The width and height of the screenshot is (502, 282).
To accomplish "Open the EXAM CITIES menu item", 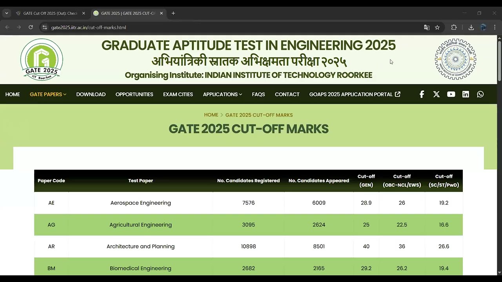I will 178,94.
